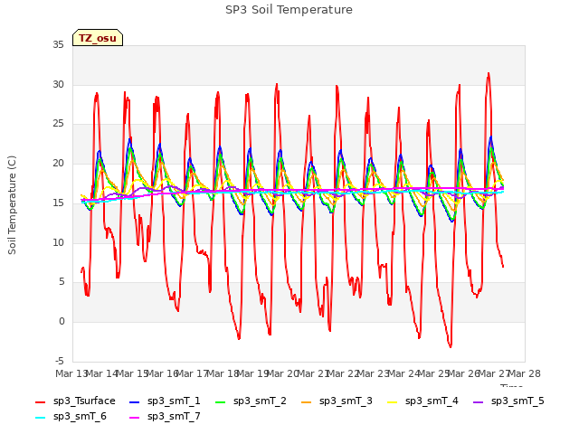Click the 30 y-axis tick label
Viewport: 579px width, 434px height.
[58, 84]
